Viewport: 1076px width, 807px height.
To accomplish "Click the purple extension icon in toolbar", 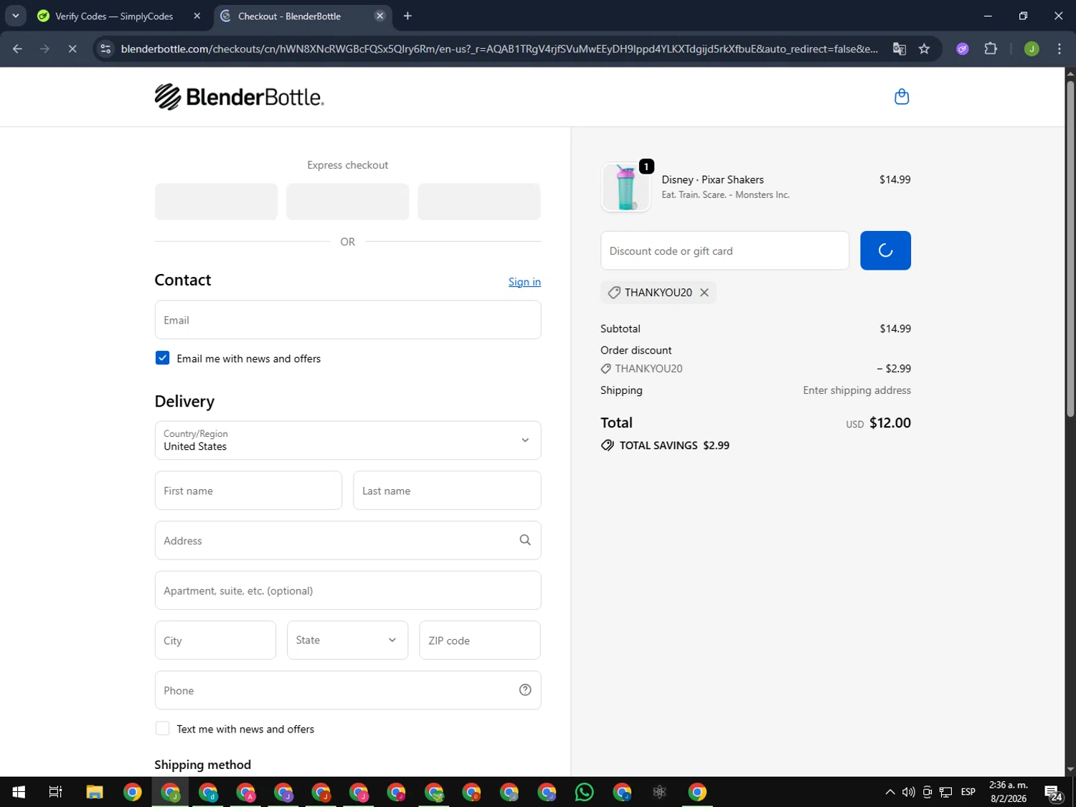I will (x=963, y=49).
